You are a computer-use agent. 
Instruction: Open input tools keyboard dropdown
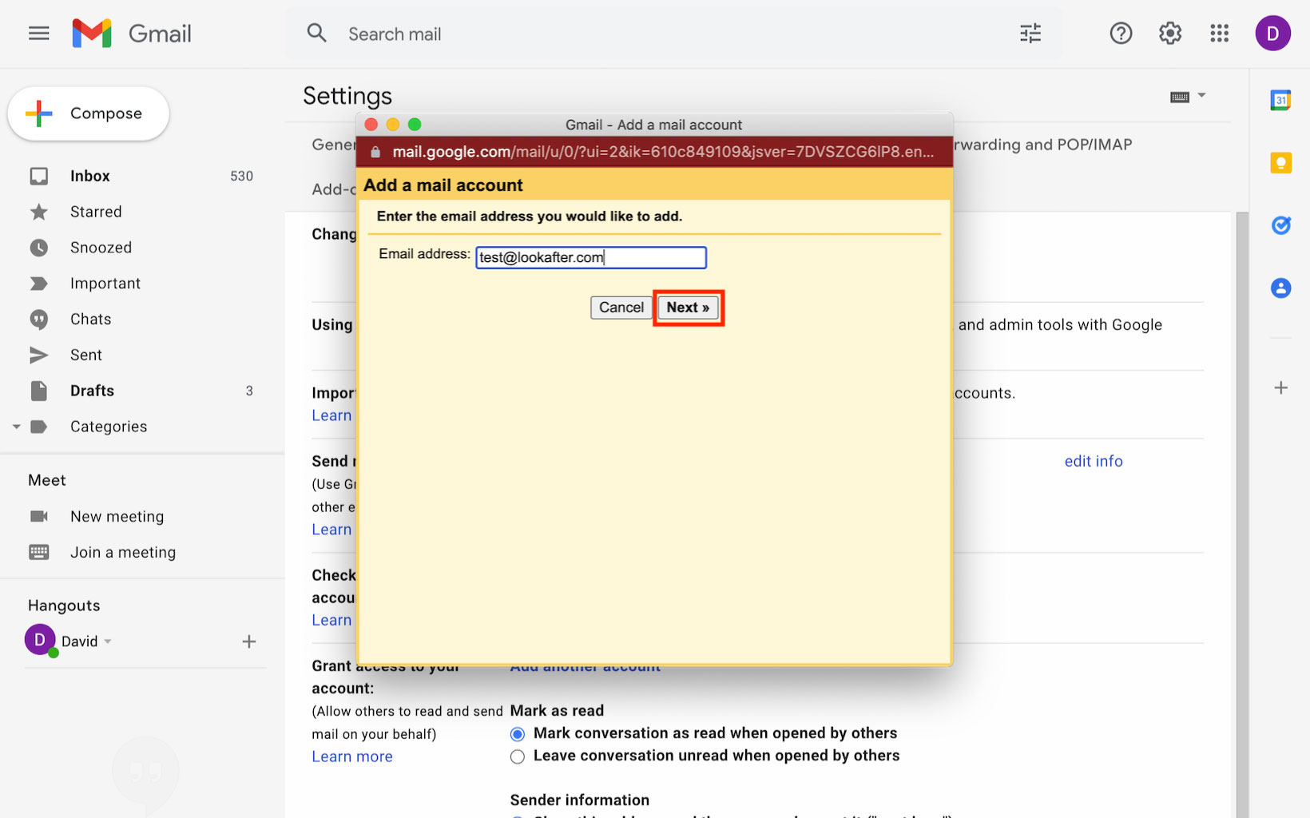[x=1201, y=96]
